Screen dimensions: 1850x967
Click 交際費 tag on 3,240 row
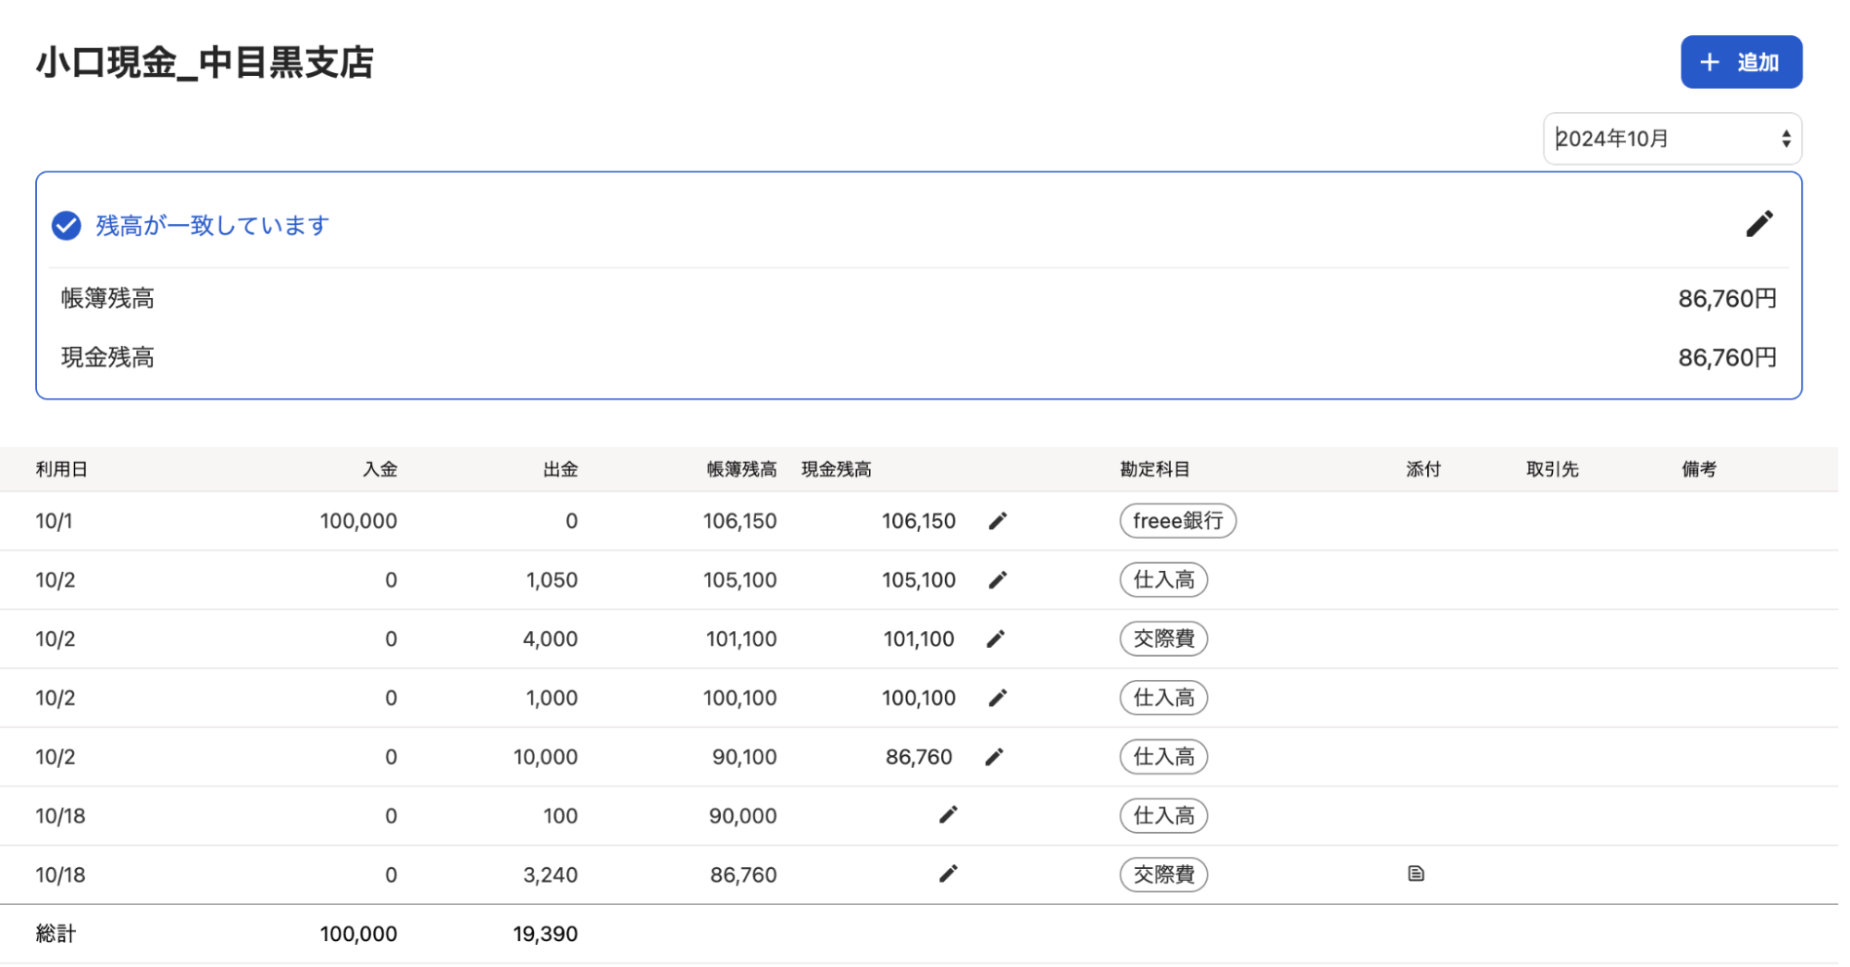point(1163,874)
